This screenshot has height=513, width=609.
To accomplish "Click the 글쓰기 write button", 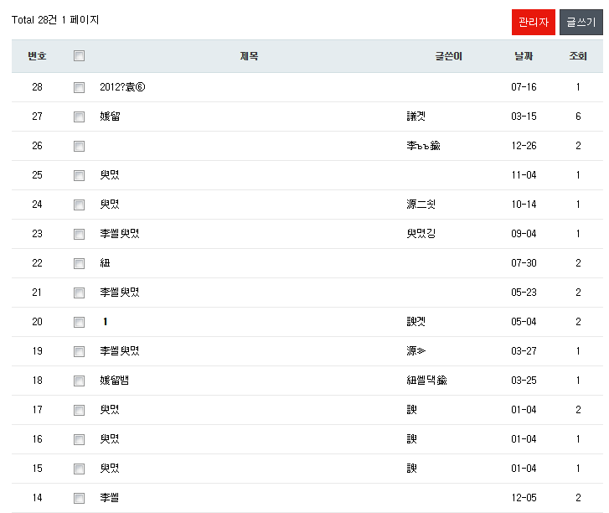I will [581, 22].
